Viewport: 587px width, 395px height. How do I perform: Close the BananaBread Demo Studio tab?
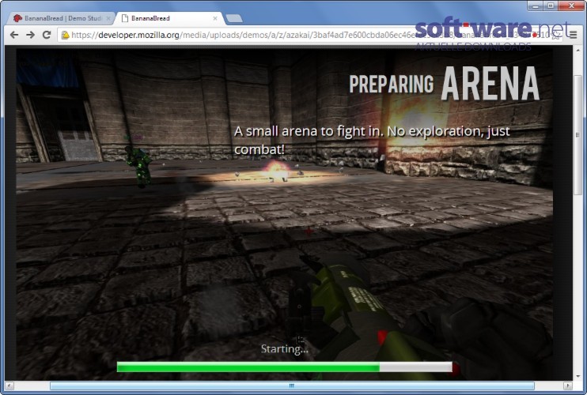[108, 18]
